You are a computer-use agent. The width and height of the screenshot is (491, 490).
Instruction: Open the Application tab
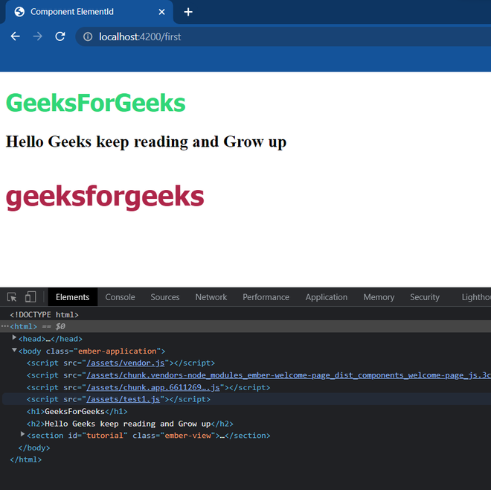click(327, 297)
